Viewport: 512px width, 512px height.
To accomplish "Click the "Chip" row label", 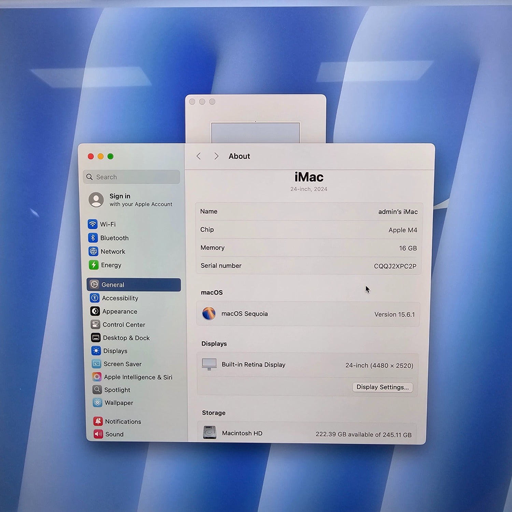I will 207,229.
